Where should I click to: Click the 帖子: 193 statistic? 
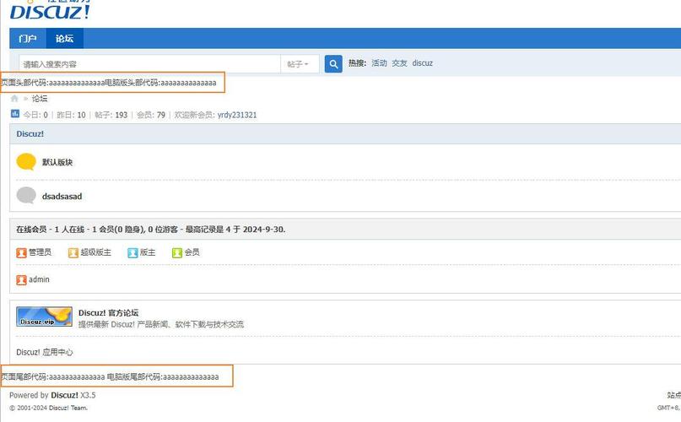[x=111, y=115]
